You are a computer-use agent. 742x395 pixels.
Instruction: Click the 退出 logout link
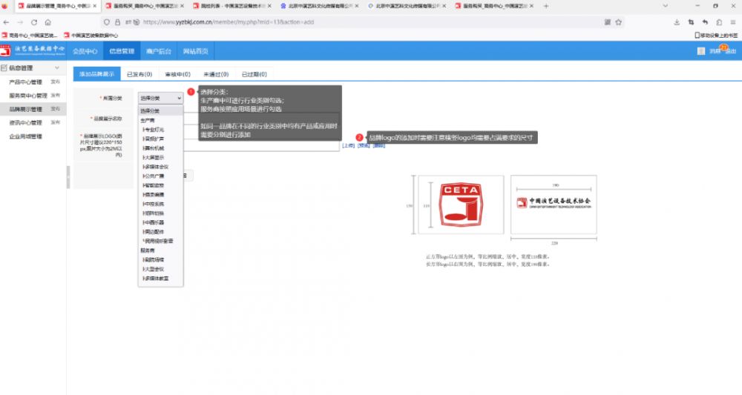(x=730, y=51)
